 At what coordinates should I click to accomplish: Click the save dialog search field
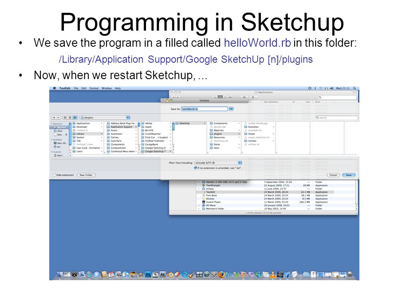click(x=337, y=118)
